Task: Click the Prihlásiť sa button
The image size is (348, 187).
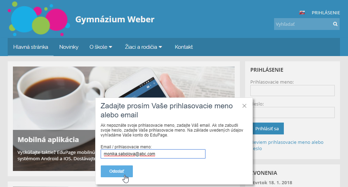Action: 268,128
